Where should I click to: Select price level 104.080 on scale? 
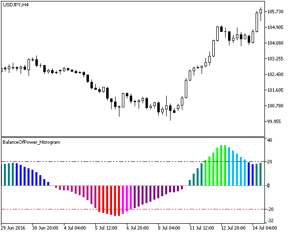click(x=275, y=43)
